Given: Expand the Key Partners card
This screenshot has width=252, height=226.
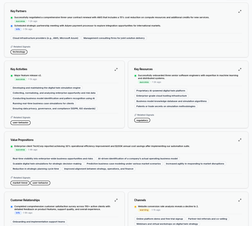Looking at the screenshot, I should click(240, 11).
